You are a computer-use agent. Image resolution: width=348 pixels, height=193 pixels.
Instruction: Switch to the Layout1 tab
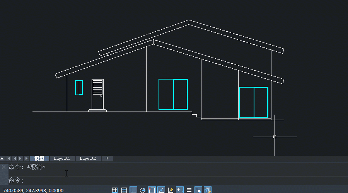(x=62, y=159)
